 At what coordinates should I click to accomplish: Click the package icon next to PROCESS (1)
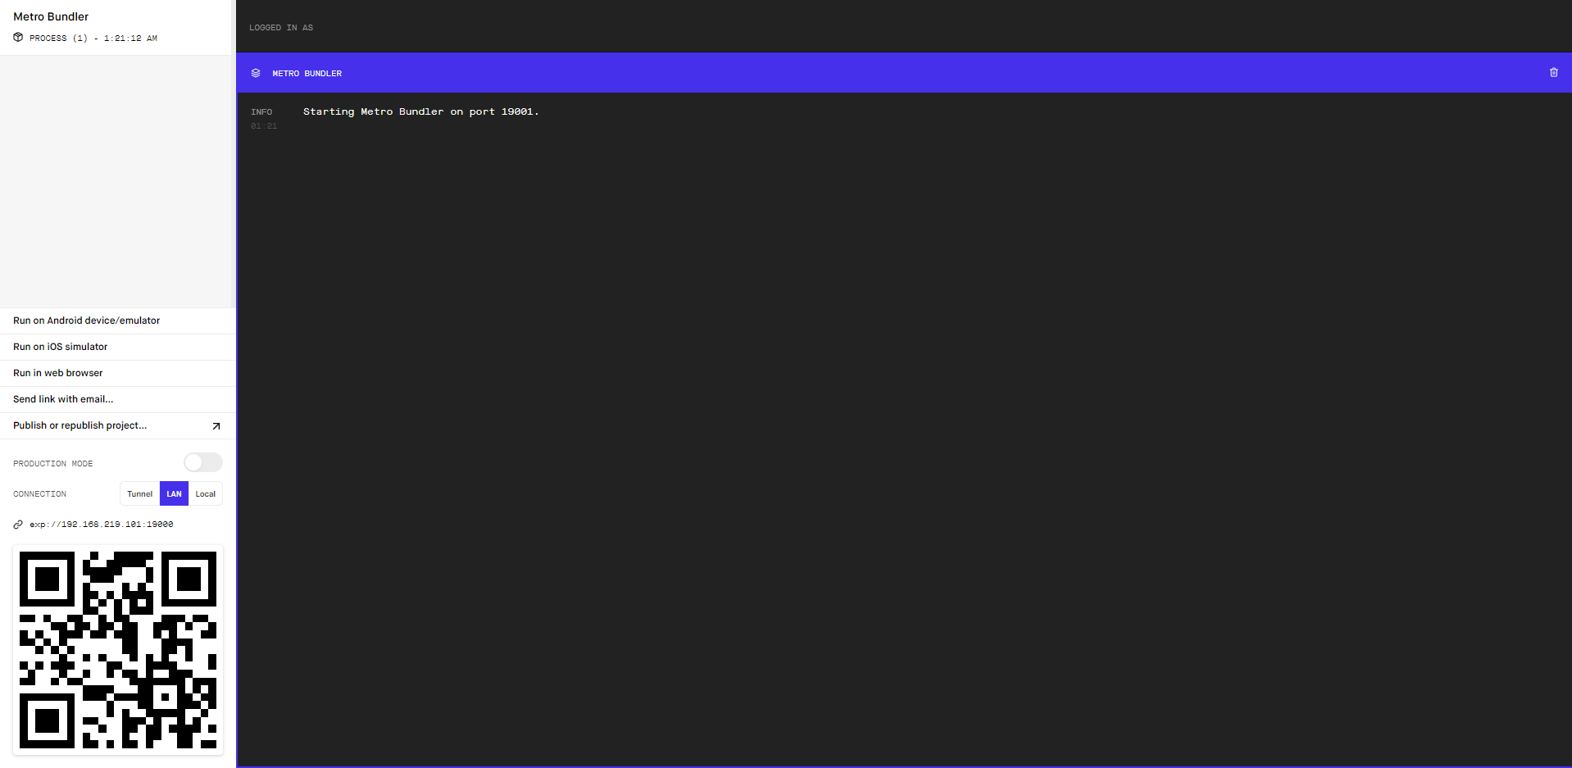click(18, 38)
